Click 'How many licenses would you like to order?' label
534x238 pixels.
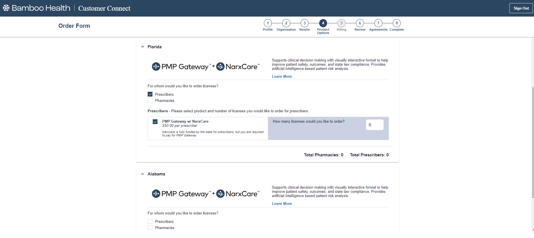(309, 122)
